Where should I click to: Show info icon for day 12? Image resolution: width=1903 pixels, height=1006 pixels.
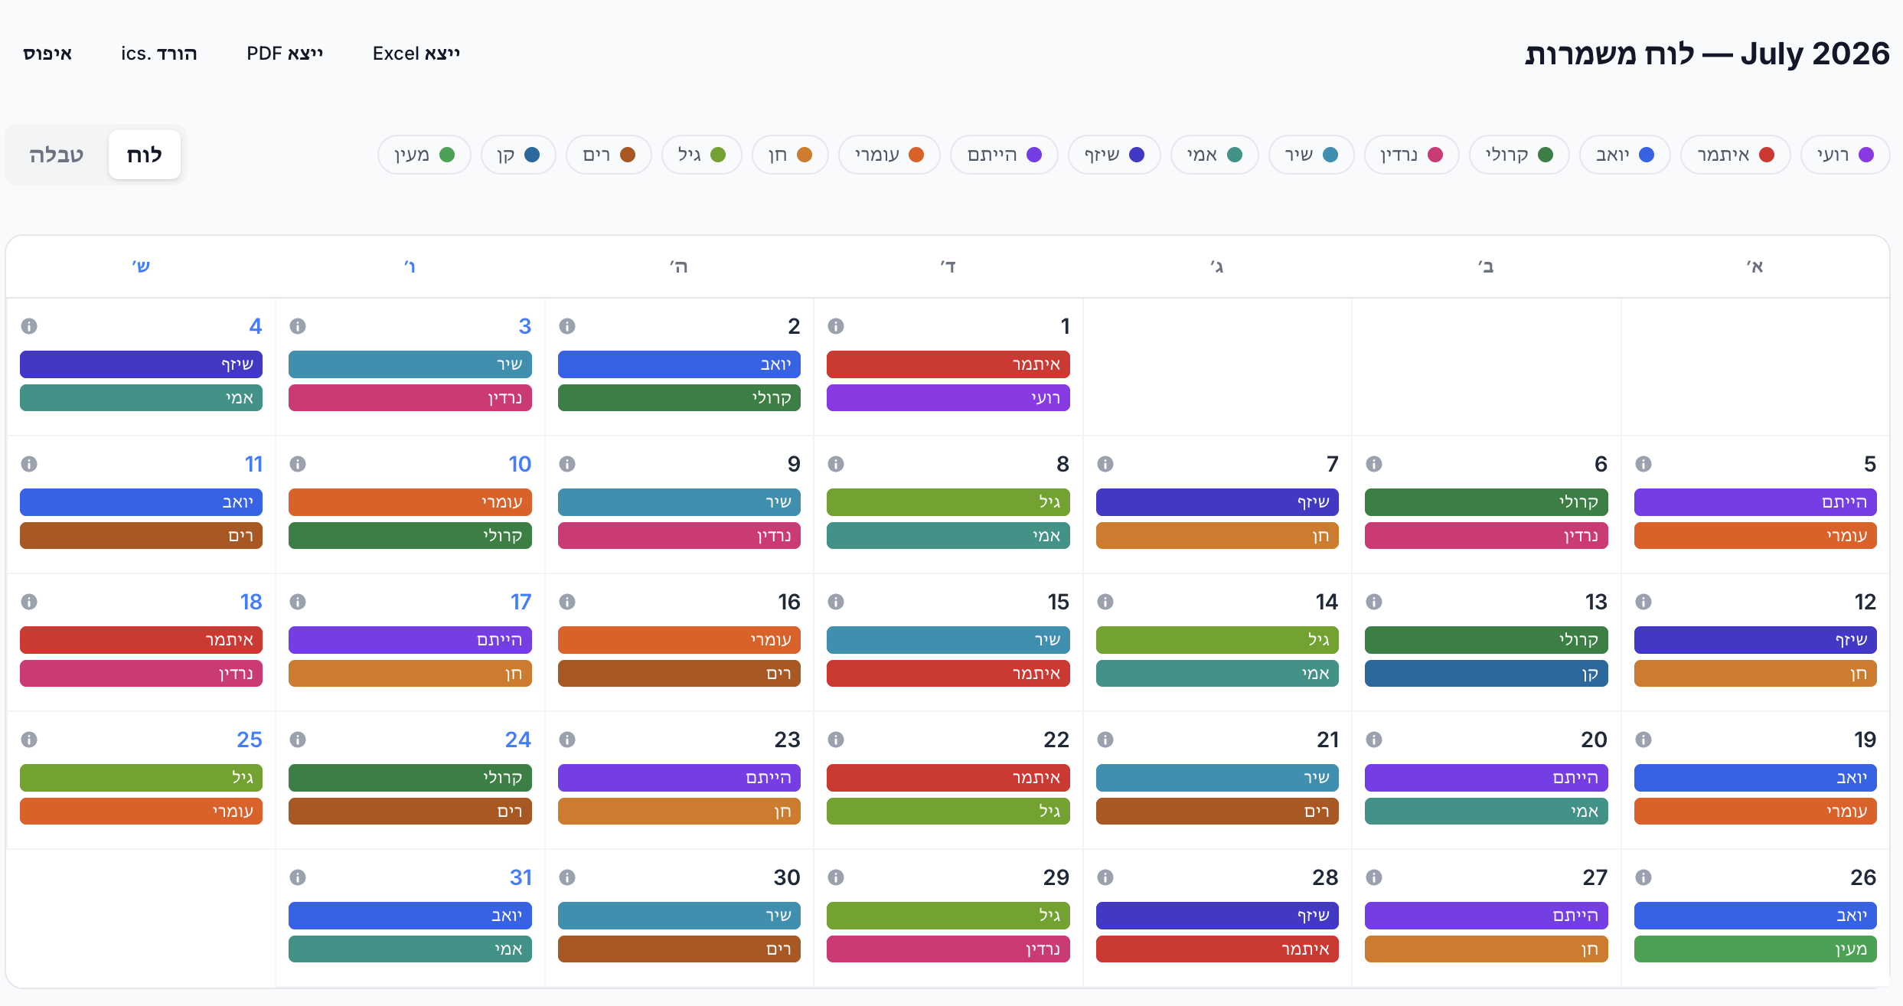pyautogui.click(x=1643, y=602)
